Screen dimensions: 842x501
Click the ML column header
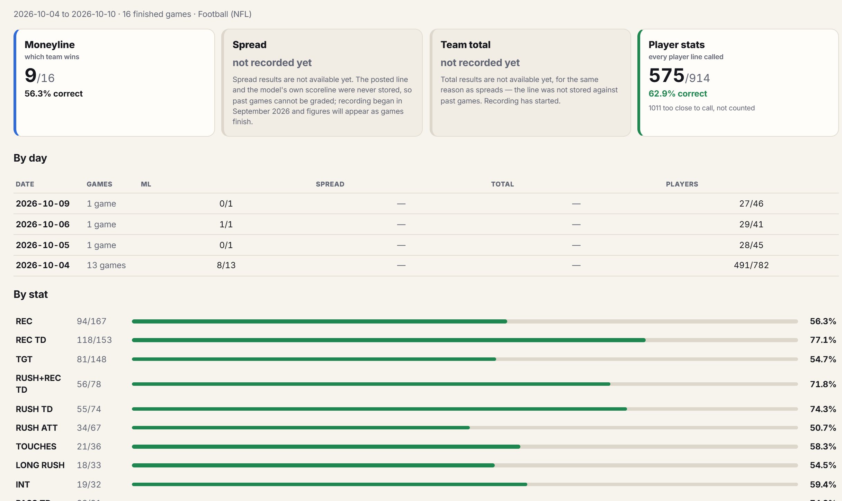point(146,184)
